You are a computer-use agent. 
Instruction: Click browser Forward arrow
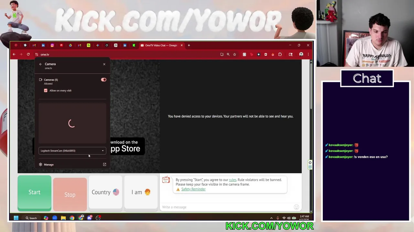[21, 54]
